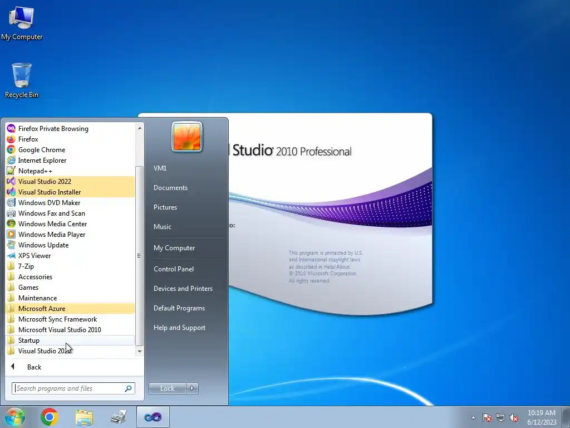The height and width of the screenshot is (428, 570).
Task: Select Visual Studio taskbar button
Action: click(153, 417)
